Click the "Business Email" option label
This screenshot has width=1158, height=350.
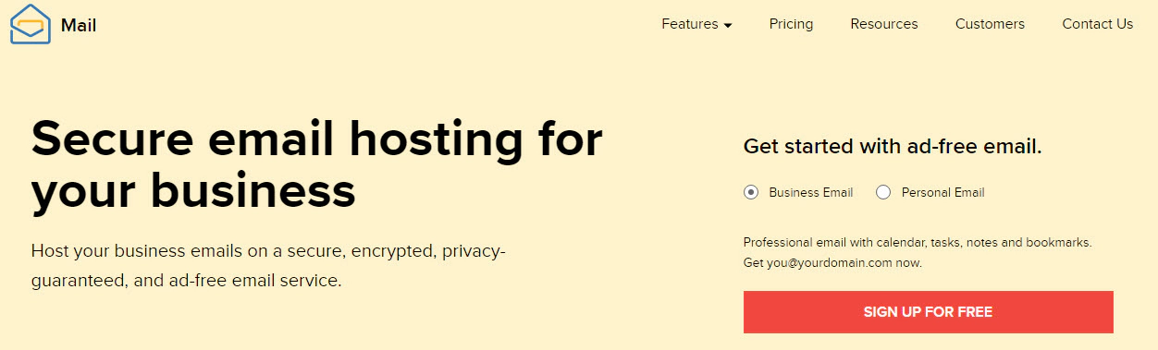click(x=811, y=193)
